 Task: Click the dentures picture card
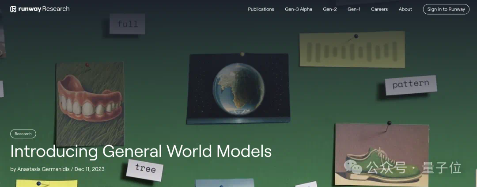90,104
